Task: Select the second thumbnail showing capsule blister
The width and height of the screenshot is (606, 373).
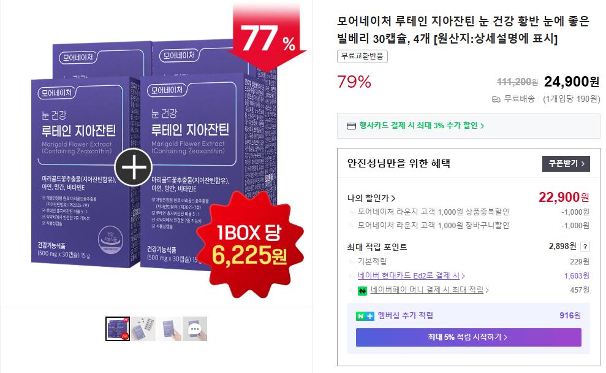Action: pyautogui.click(x=143, y=329)
